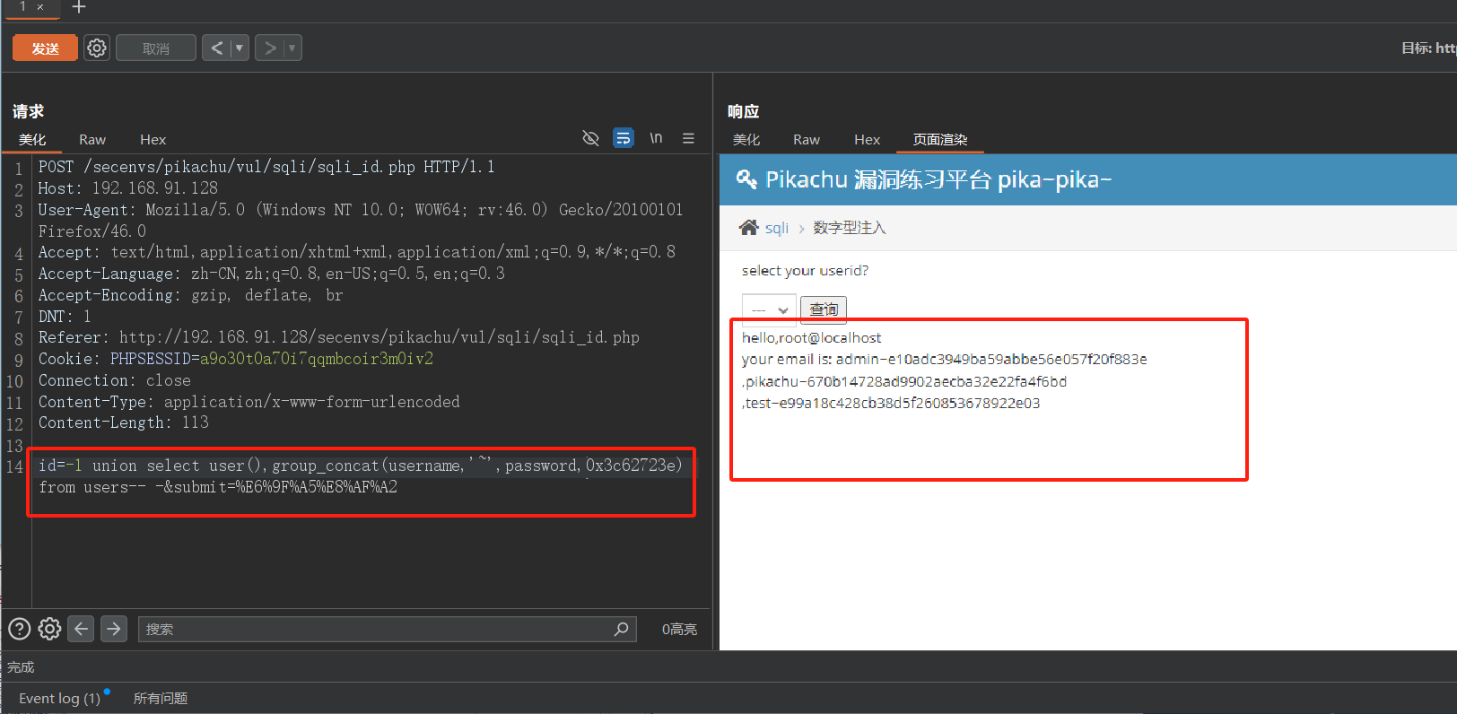
Task: Click the 0高亮 highlight count label
Action: coord(679,629)
